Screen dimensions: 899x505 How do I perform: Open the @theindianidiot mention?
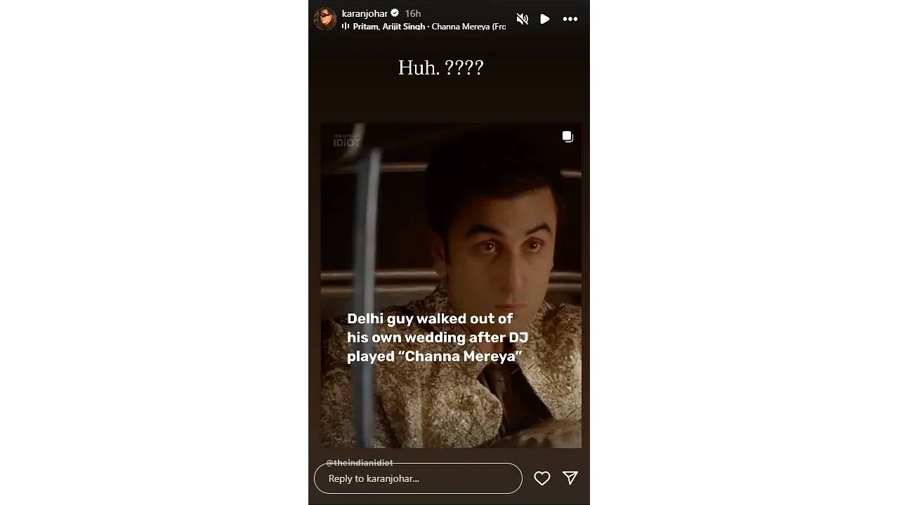pyautogui.click(x=360, y=463)
